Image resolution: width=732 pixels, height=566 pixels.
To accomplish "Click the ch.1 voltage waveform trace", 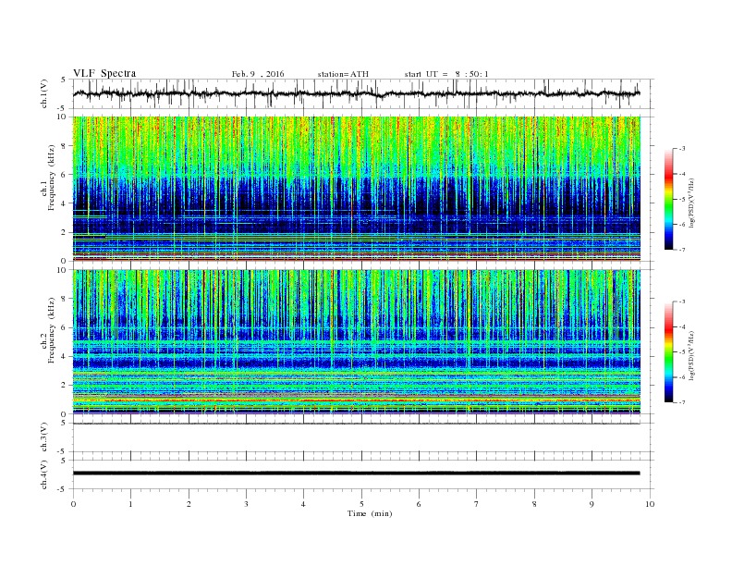I will point(357,93).
